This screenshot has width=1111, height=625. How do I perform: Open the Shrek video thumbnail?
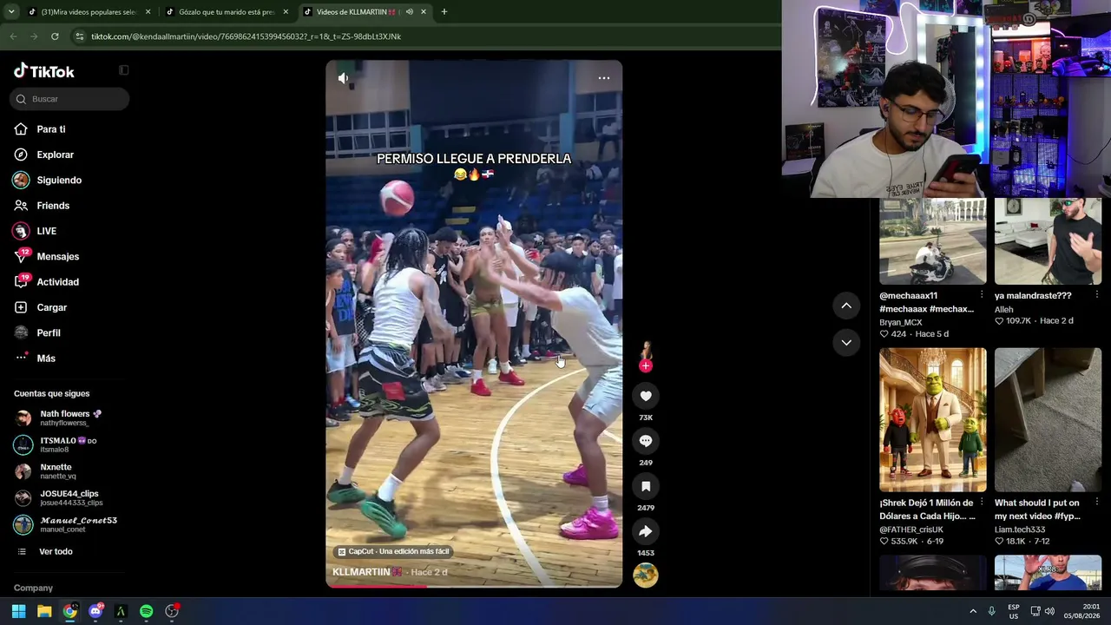pos(933,420)
